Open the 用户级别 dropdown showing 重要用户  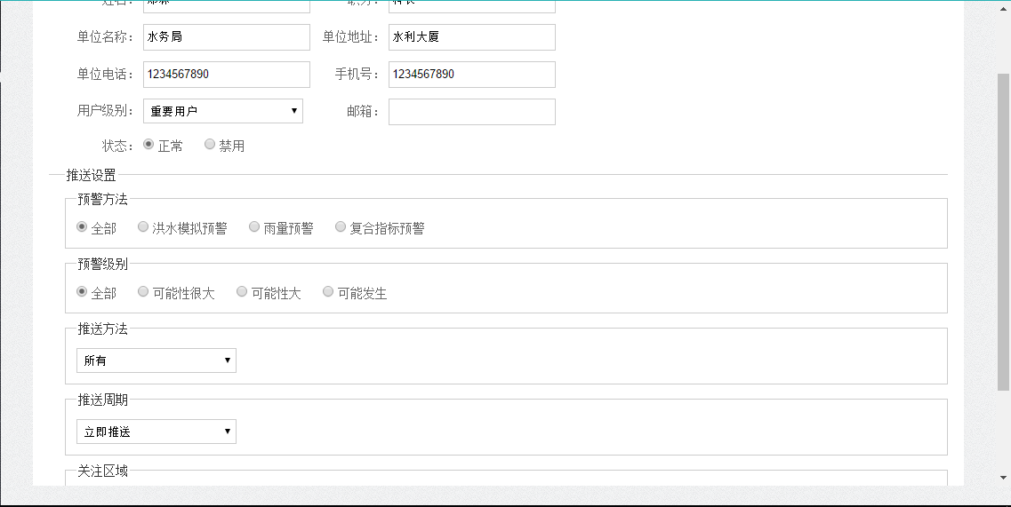coord(222,111)
